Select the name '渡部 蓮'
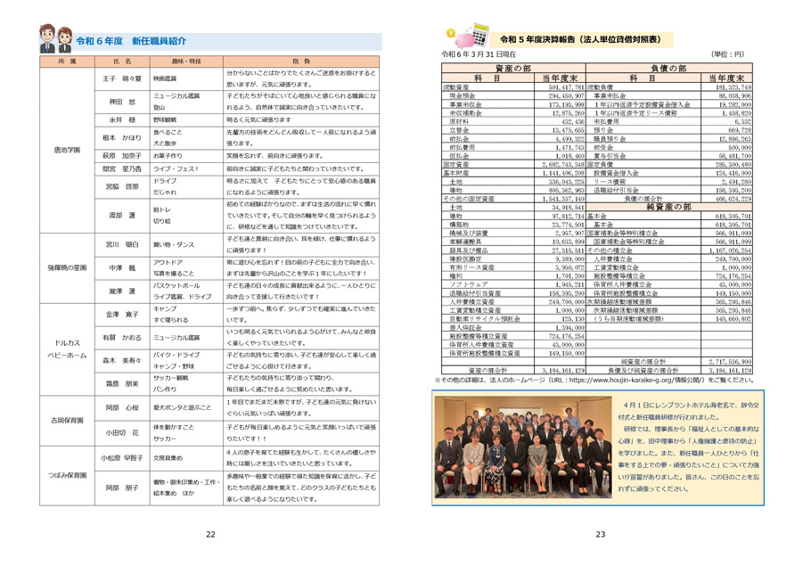The image size is (811, 574). coord(122,215)
